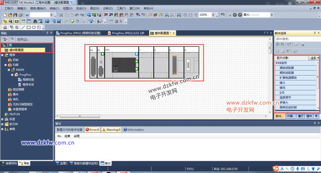The image size is (321, 173).
Task: Select the Rectangle drawing tool
Action: click(29, 27)
